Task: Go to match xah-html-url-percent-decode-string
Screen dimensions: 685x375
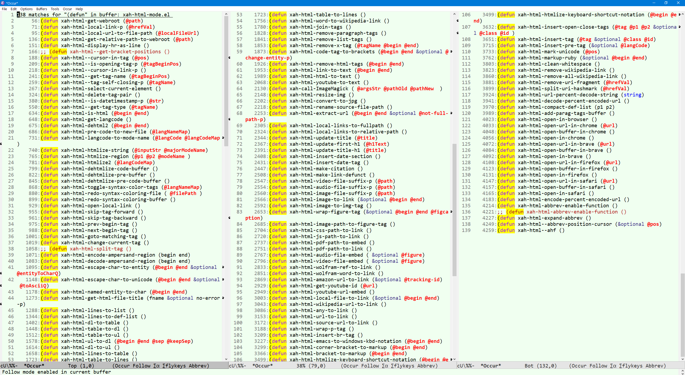Action: [568, 95]
